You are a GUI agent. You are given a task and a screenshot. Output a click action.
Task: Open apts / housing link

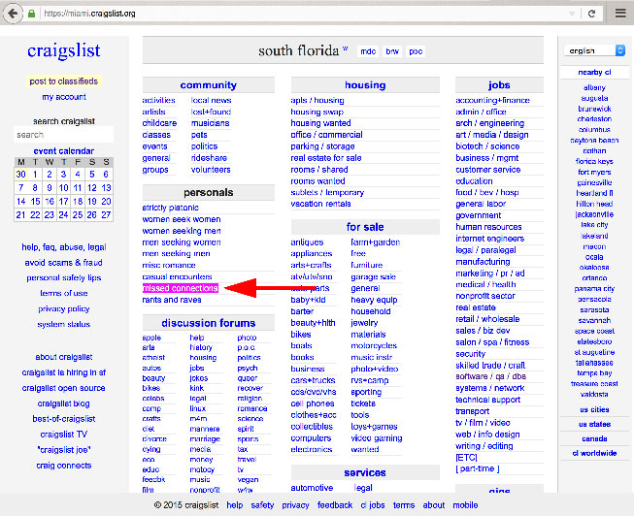point(317,100)
